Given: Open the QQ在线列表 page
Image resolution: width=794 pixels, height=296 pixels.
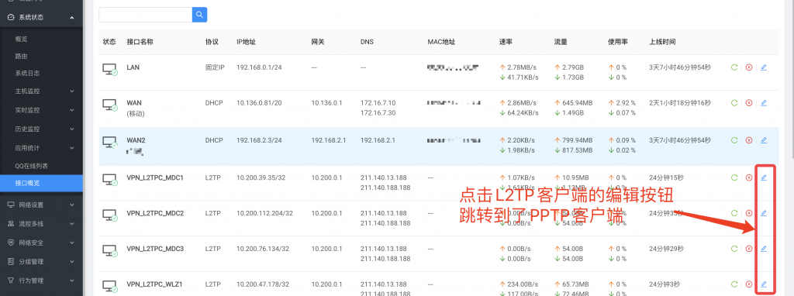Looking at the screenshot, I should tap(31, 166).
